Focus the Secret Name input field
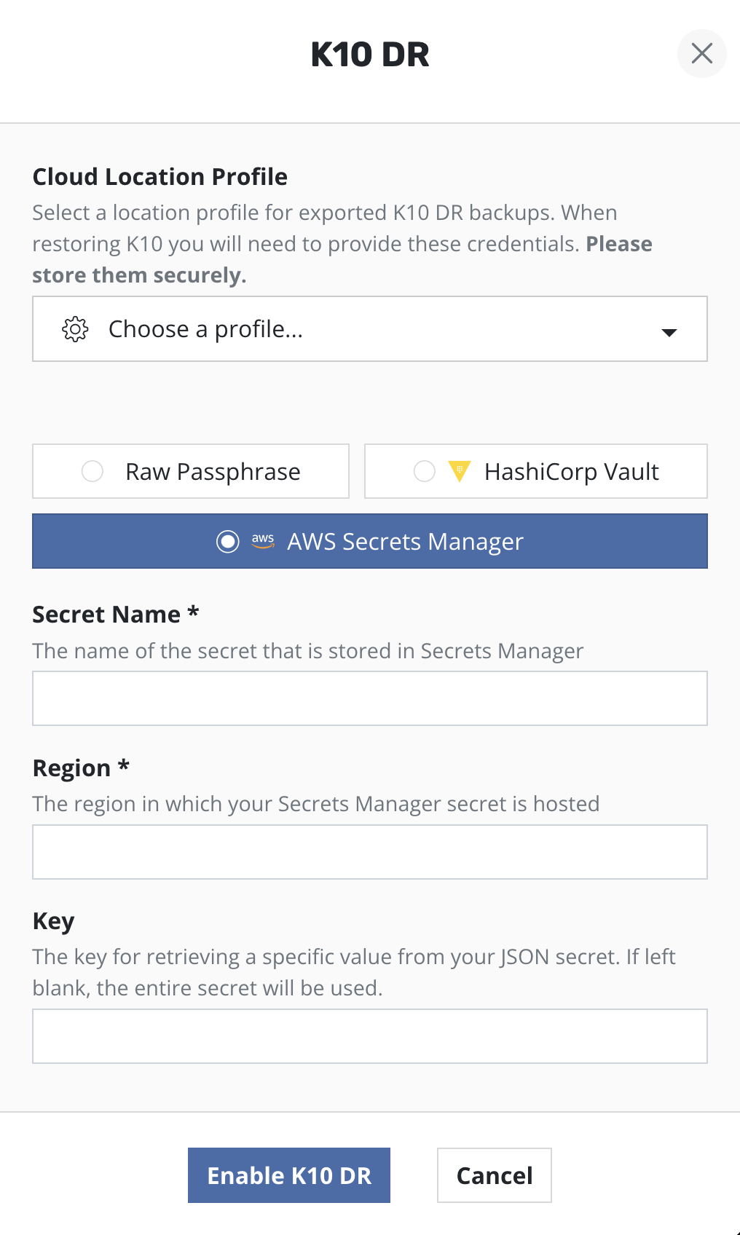 click(x=369, y=698)
